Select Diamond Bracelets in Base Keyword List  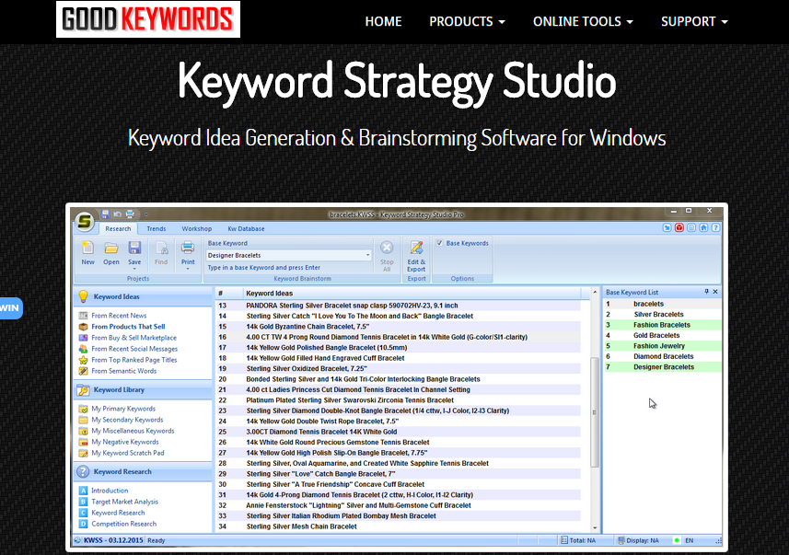pyautogui.click(x=662, y=357)
